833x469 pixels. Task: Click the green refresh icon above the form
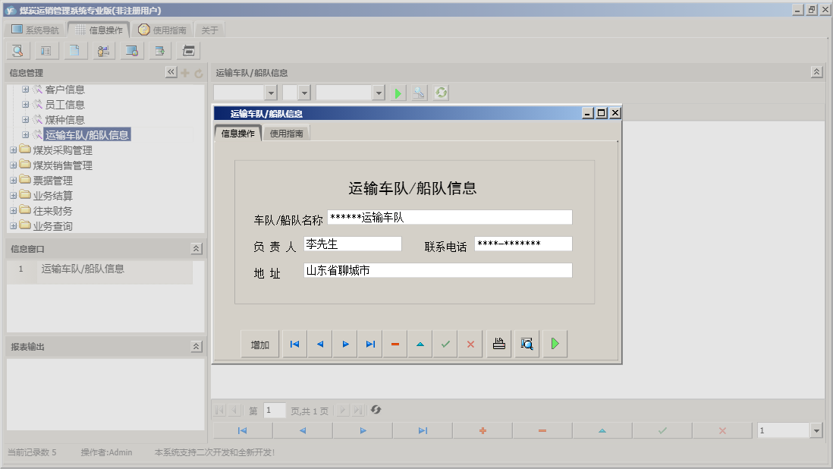(440, 93)
